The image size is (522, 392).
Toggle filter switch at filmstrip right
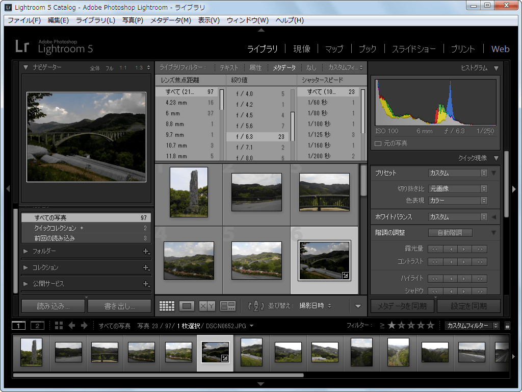(507, 326)
